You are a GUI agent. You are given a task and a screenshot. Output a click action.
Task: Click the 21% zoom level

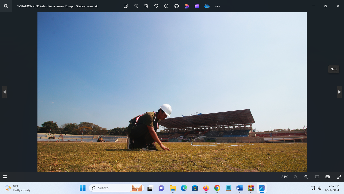click(x=285, y=177)
